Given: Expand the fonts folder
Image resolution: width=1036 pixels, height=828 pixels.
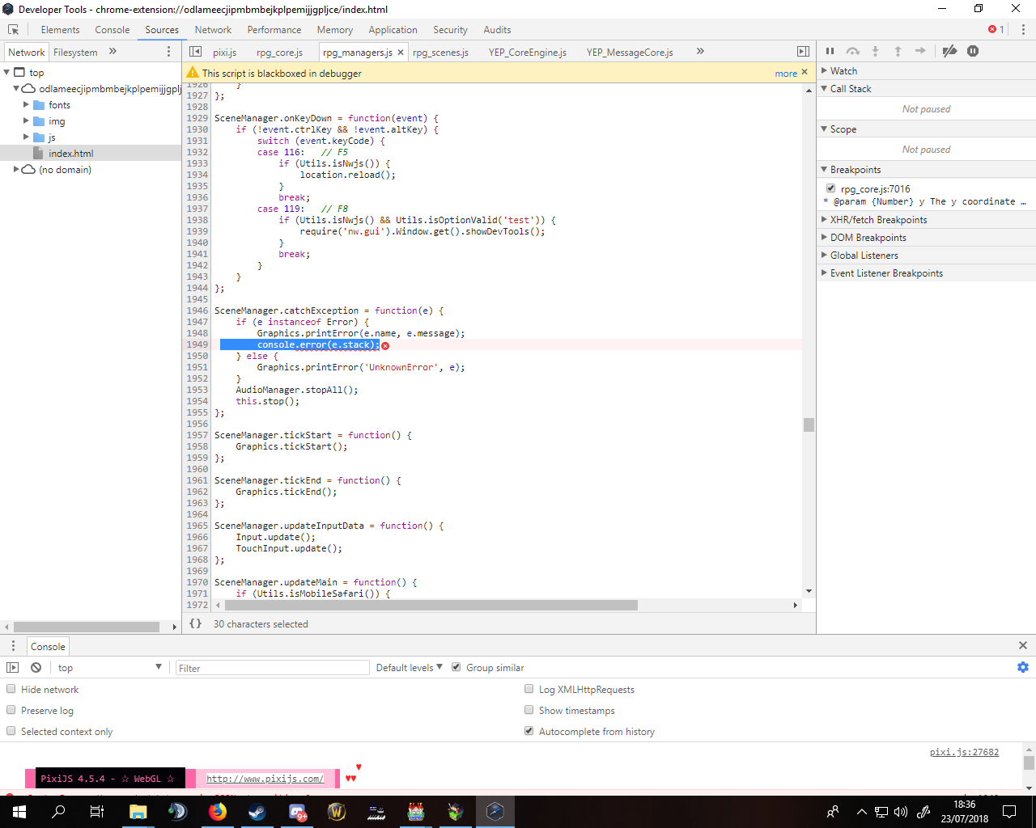Looking at the screenshot, I should tap(26, 104).
